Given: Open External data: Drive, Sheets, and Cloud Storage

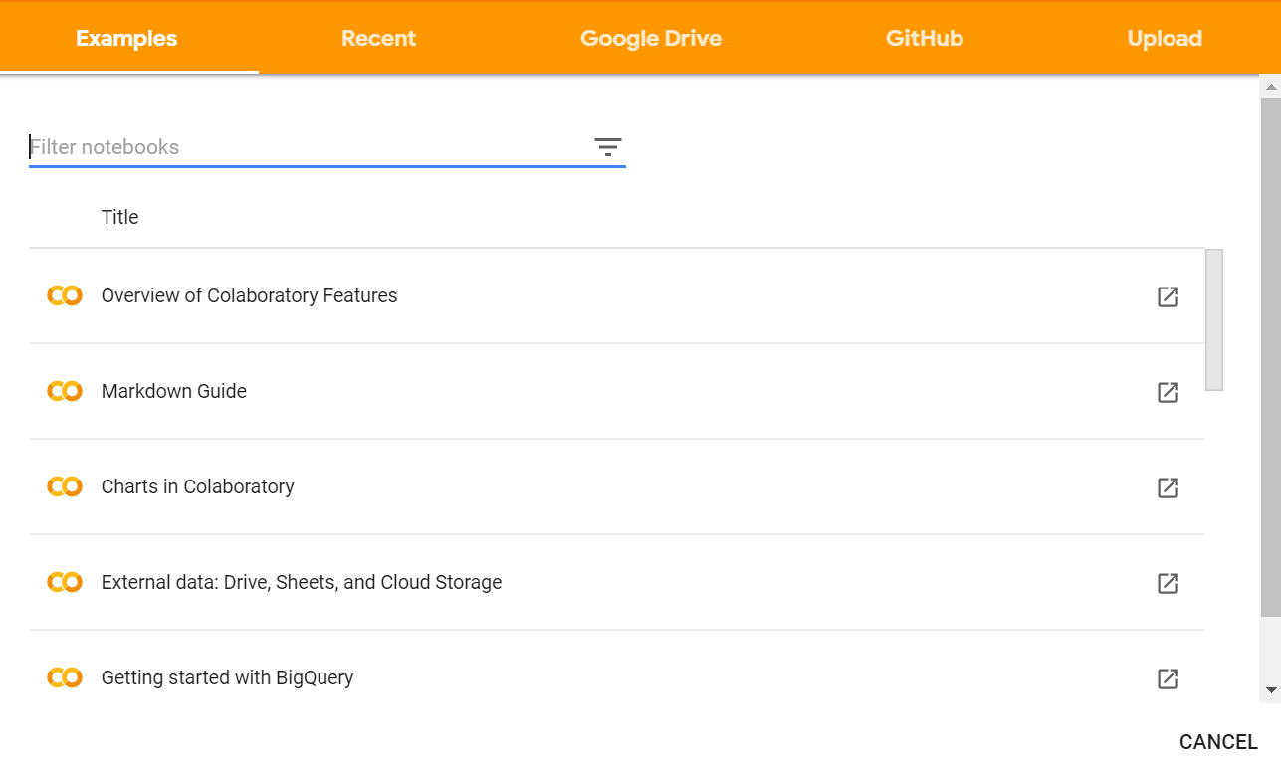Looking at the screenshot, I should point(302,582).
